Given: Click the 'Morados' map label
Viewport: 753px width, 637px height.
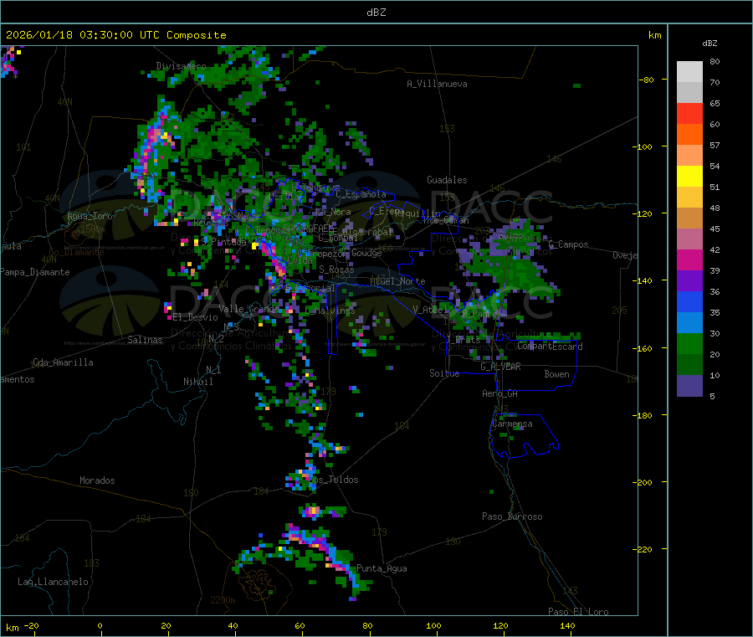Looking at the screenshot, I should [97, 480].
